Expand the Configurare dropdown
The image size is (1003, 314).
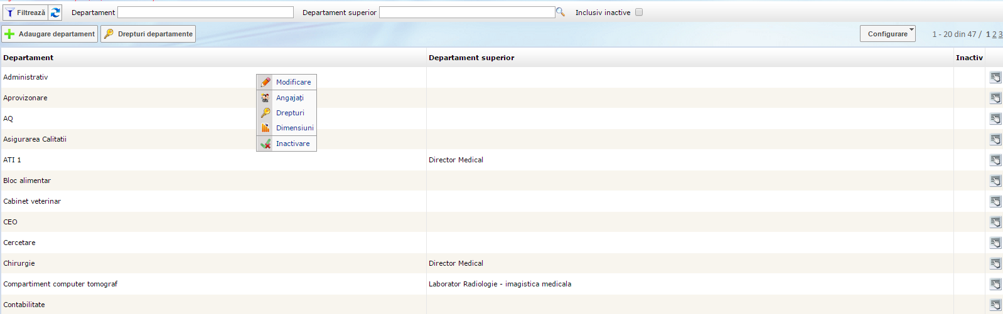(888, 34)
